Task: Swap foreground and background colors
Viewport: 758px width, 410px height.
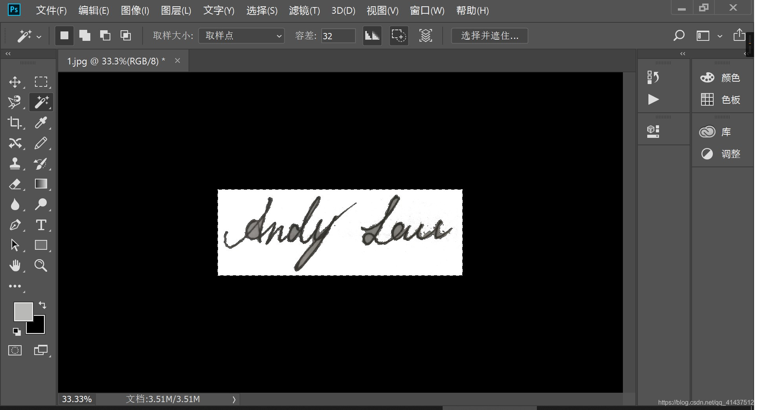Action: tap(42, 305)
